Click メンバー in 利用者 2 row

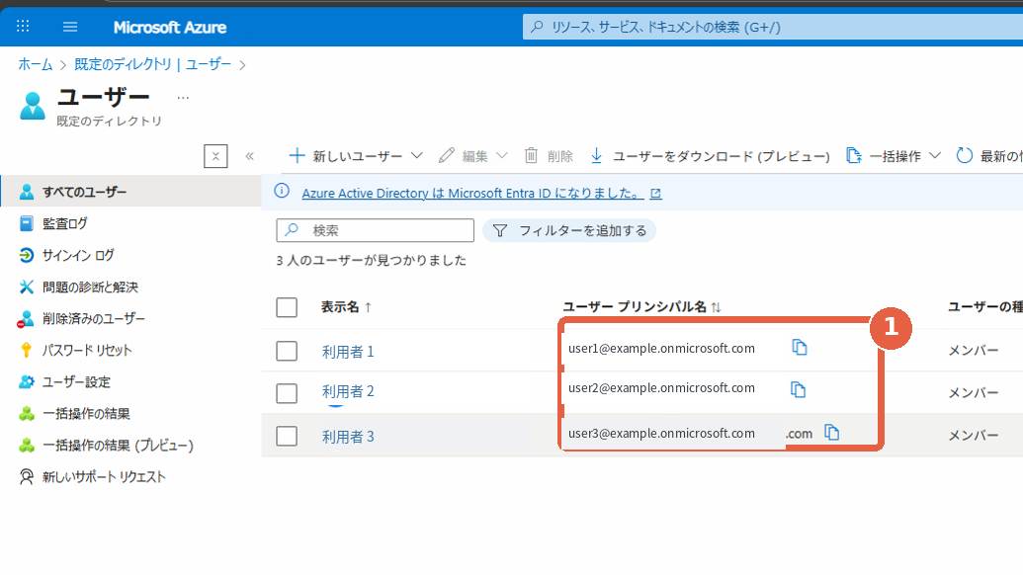tap(974, 393)
